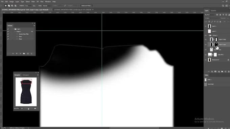
Task: Click lock transparent pixels icon
Action: coord(209,22)
